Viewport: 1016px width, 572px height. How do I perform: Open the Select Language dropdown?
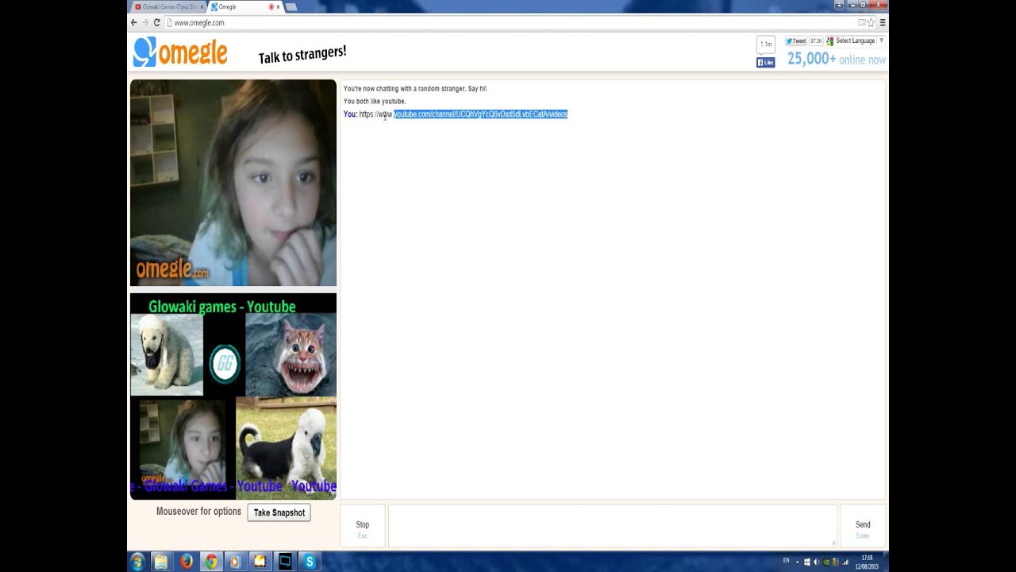click(x=856, y=41)
